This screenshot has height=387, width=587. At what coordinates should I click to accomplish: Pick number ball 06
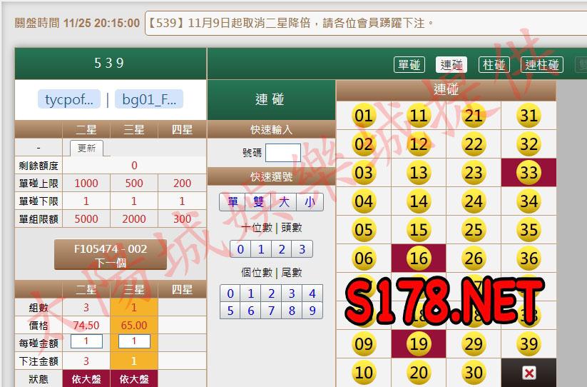point(364,258)
